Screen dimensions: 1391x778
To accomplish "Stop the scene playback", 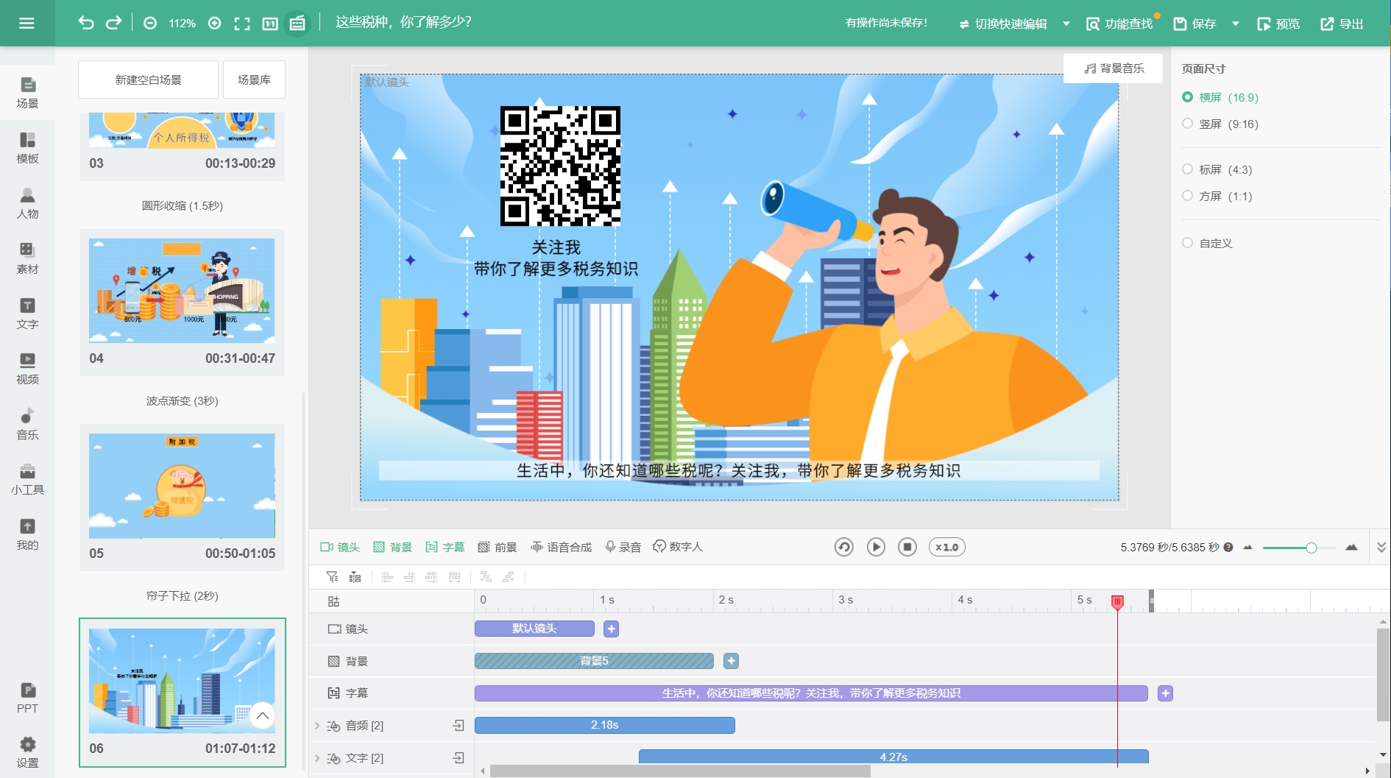I will 907,547.
